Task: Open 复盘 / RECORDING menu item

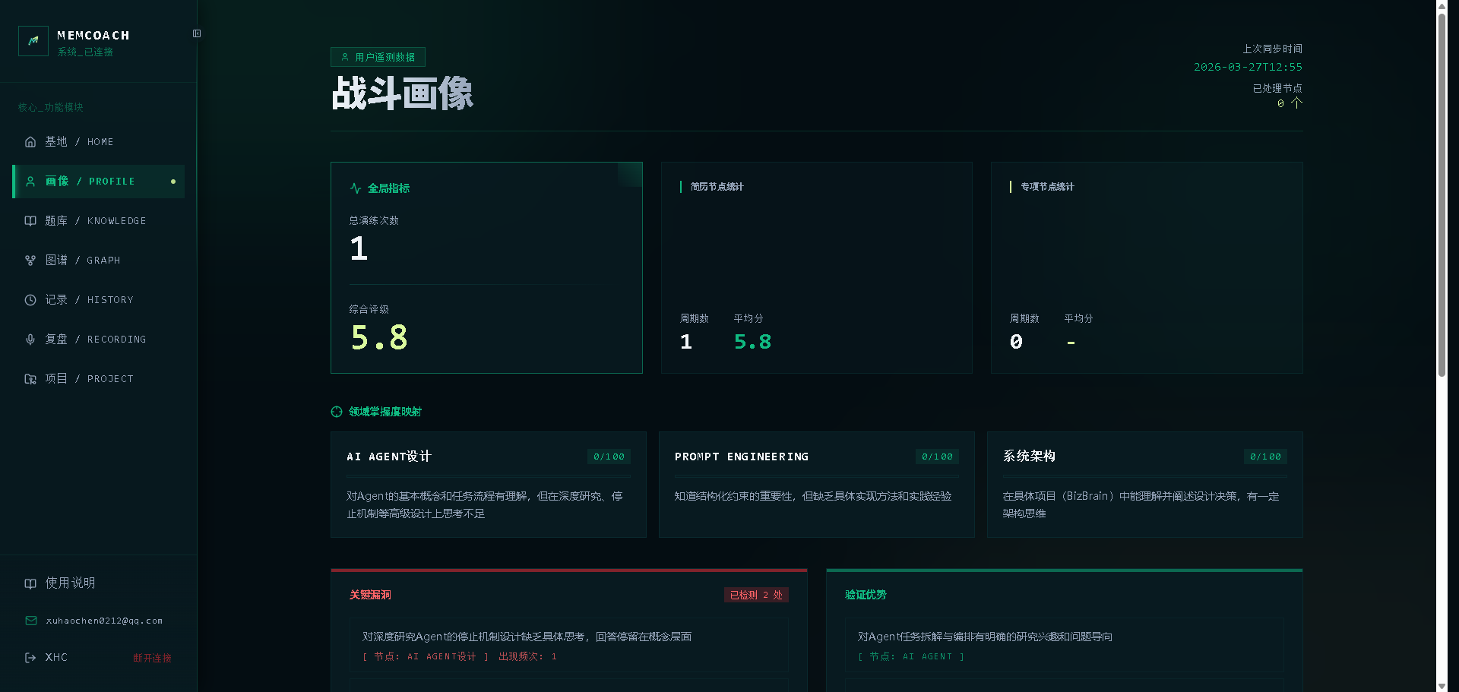Action: click(x=99, y=340)
